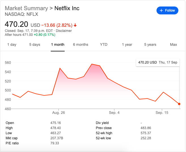This screenshot has width=186, height=152.
Task: Select the 1 month tab
Action: tap(58, 45)
